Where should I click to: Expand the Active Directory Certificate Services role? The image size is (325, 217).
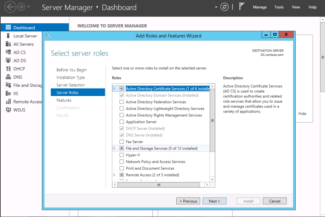pyautogui.click(x=114, y=89)
